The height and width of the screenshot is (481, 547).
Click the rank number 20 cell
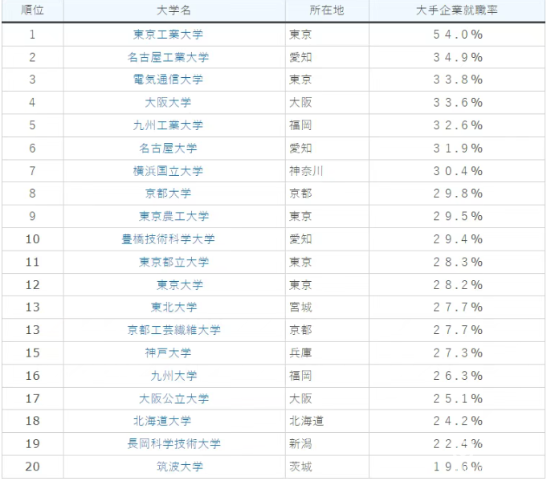32,467
